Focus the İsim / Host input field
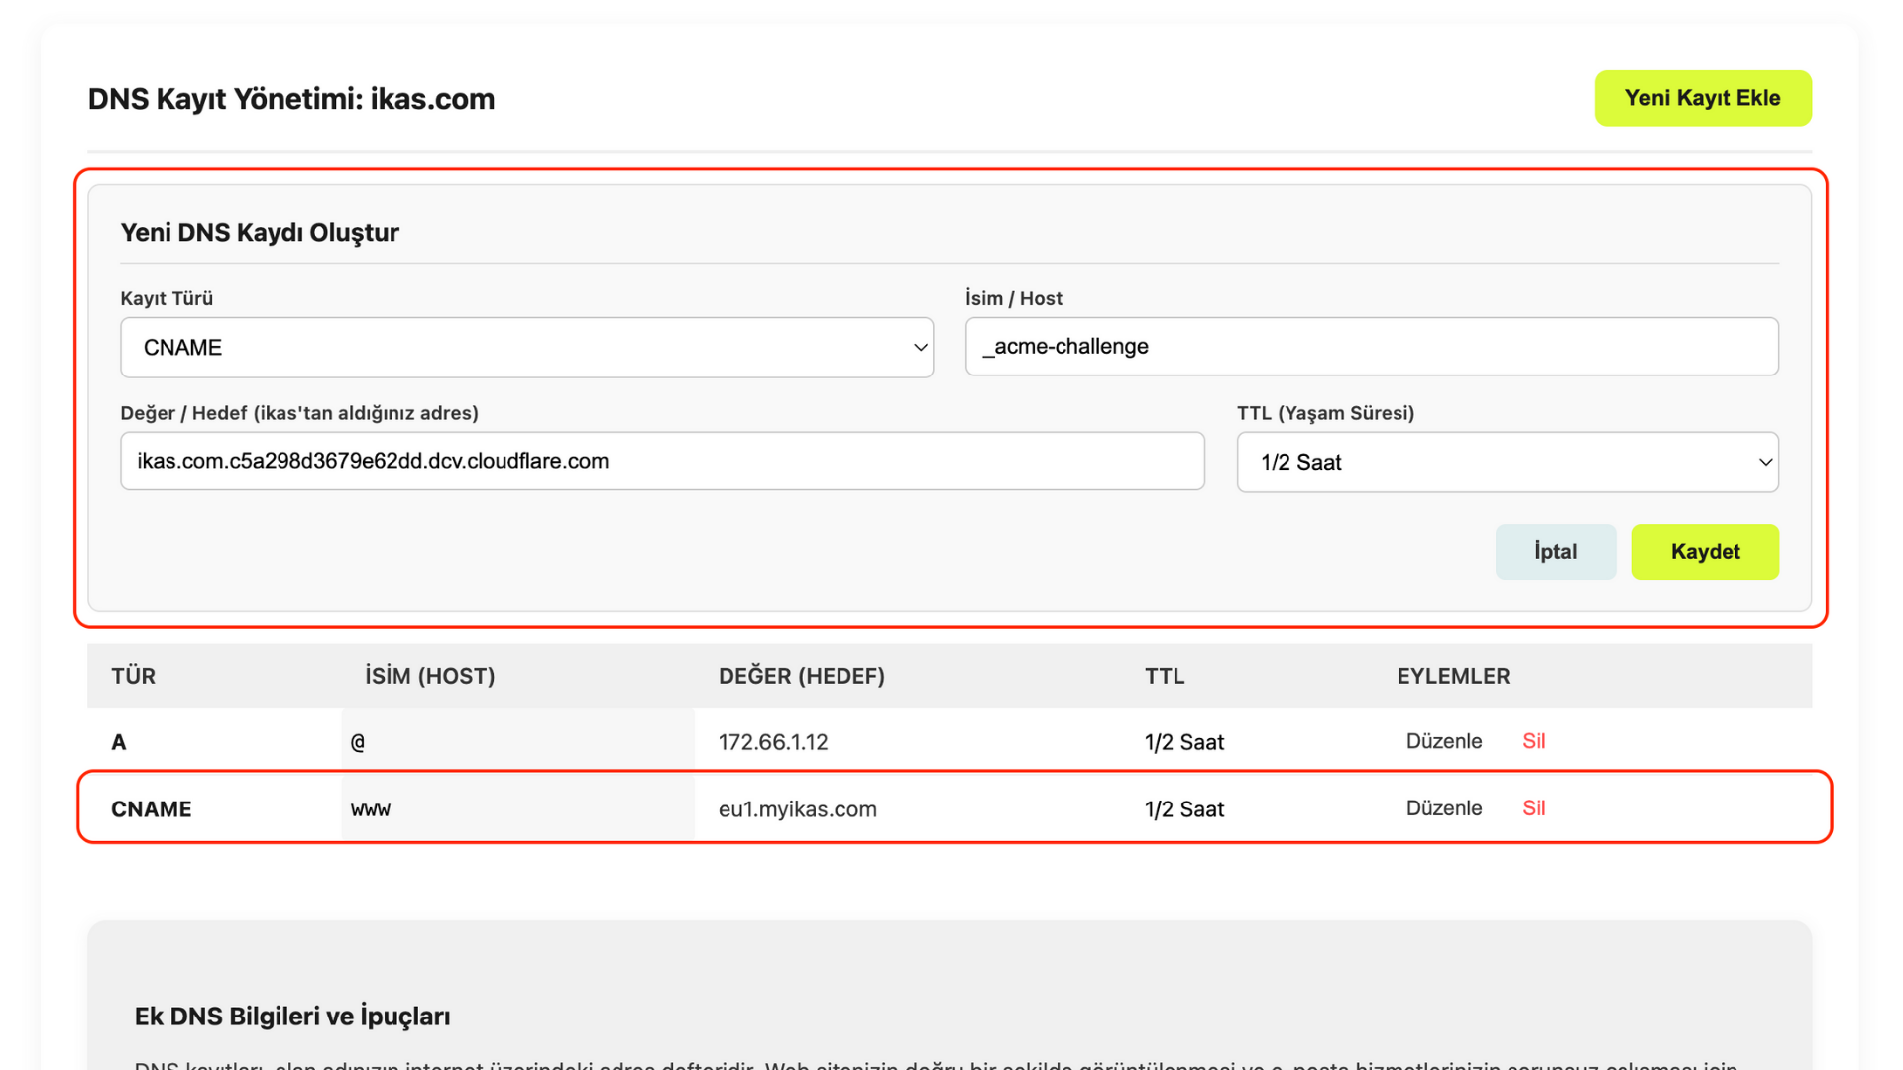This screenshot has height=1070, width=1903. click(x=1372, y=347)
